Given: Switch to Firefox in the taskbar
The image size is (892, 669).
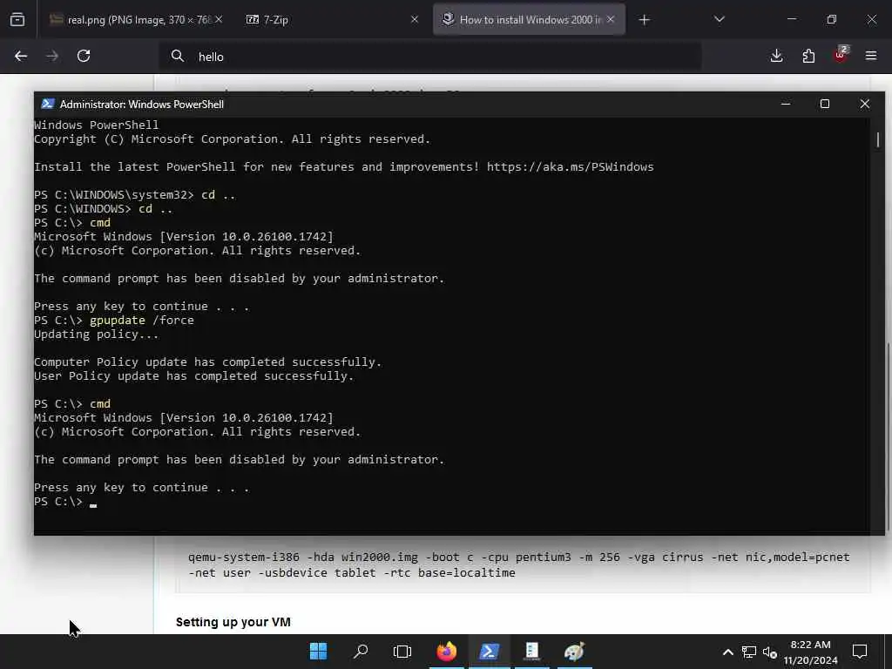Looking at the screenshot, I should click(447, 652).
